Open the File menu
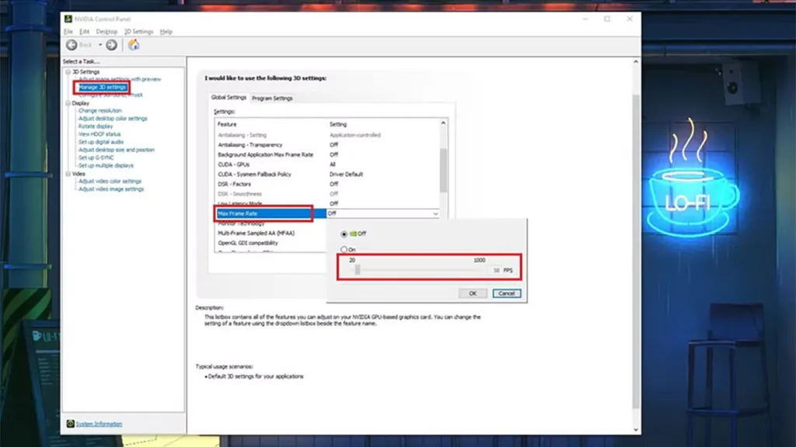This screenshot has height=447, width=796. [68, 31]
